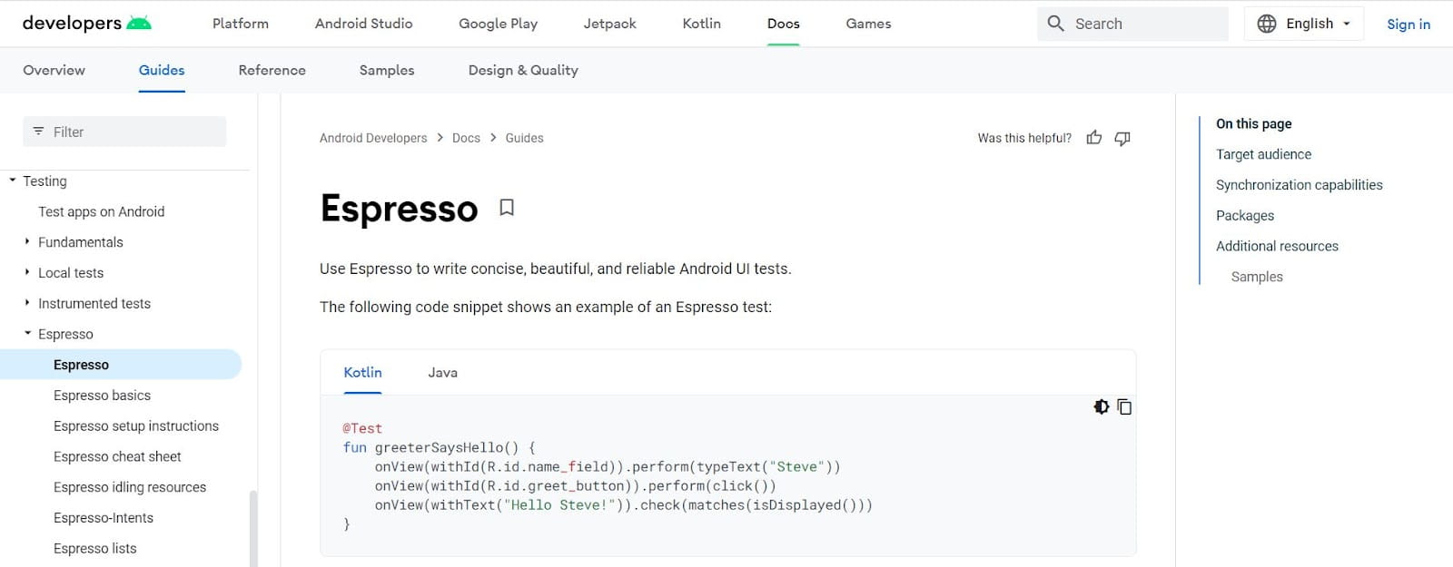The height and width of the screenshot is (567, 1453).
Task: Toggle dark theme for code snippet
Action: pos(1101,406)
